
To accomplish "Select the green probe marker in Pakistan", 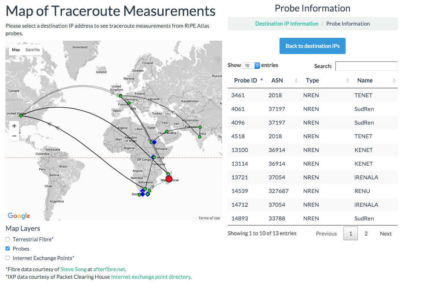I will point(200,127).
